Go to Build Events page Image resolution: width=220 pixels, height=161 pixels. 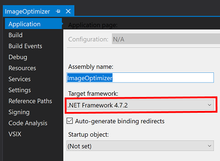click(x=26, y=46)
